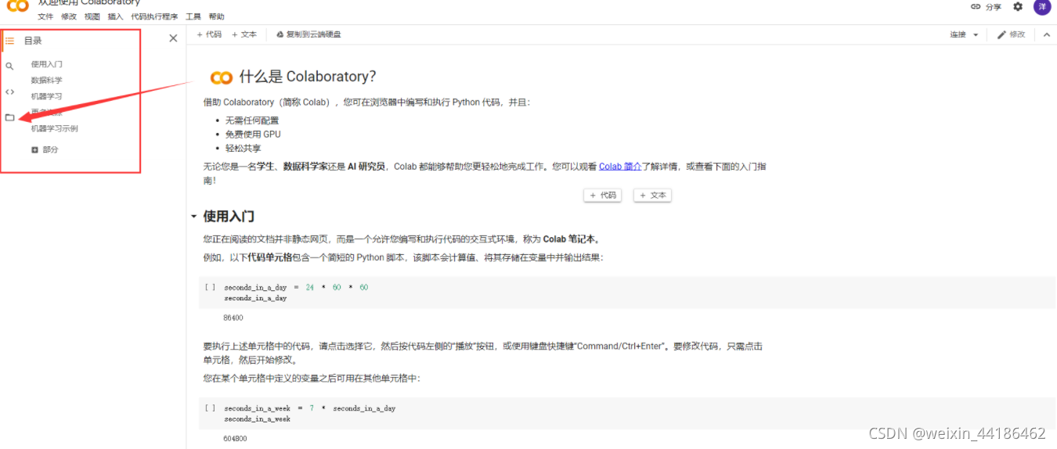Open the 文件 menu

coord(45,16)
